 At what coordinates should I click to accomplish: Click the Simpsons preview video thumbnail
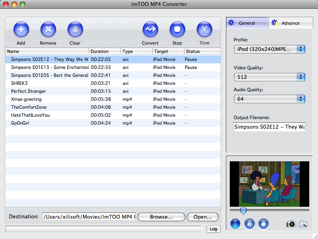tap(270, 184)
